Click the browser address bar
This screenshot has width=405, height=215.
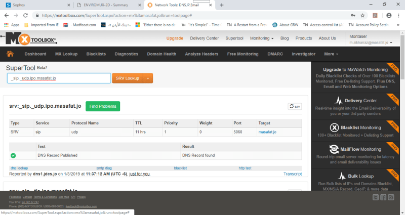tap(191, 16)
